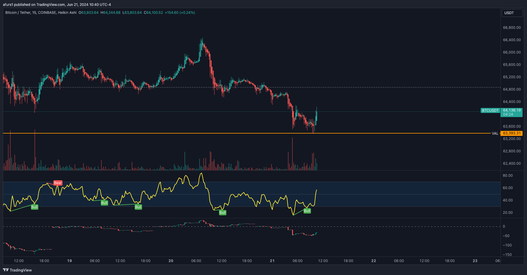Click the −50 lower indicator axis label
Screen dimensions: 527x275
506,236
